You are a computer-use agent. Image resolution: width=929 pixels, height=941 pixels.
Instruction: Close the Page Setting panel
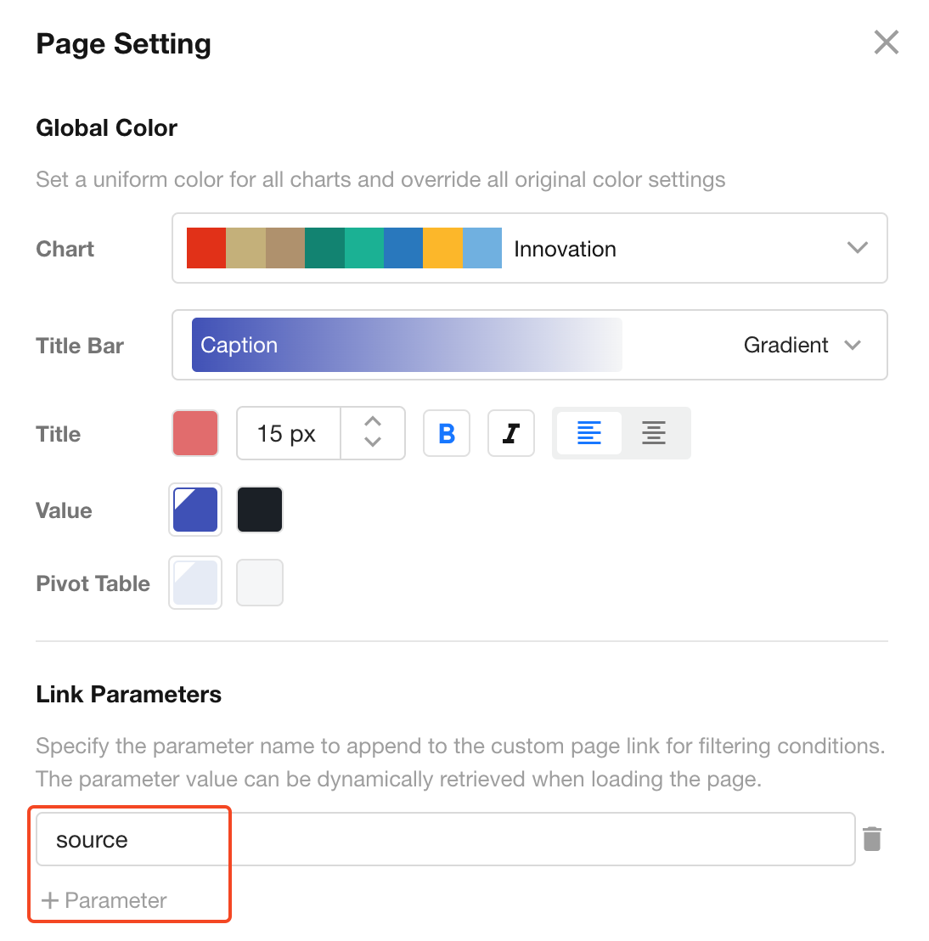coord(886,42)
